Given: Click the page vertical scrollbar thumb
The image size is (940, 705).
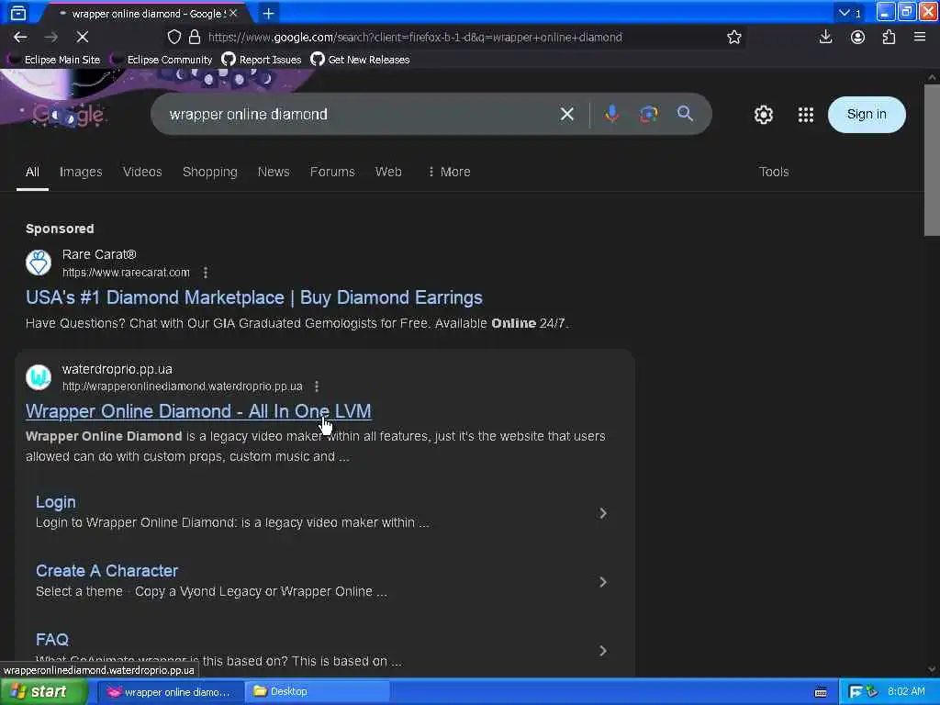Looking at the screenshot, I should tap(932, 160).
